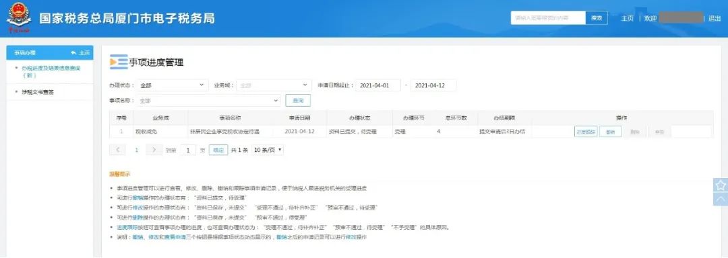This screenshot has height=258, width=728.
Task: Click the national tax emblem logo
Action: click(19, 19)
